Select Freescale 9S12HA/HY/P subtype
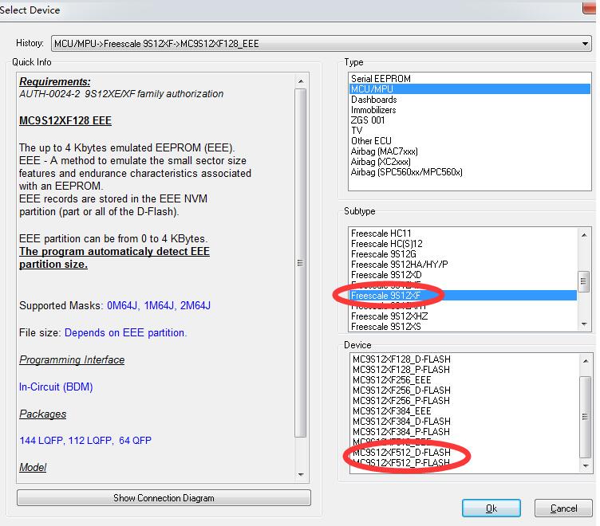 tap(463, 265)
